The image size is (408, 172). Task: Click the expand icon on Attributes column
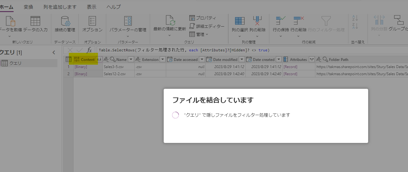click(311, 59)
